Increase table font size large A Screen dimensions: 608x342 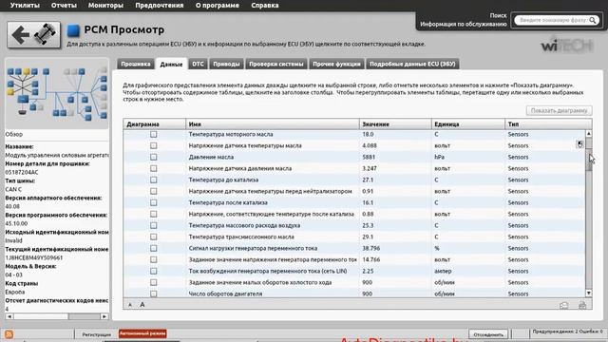[x=142, y=305]
